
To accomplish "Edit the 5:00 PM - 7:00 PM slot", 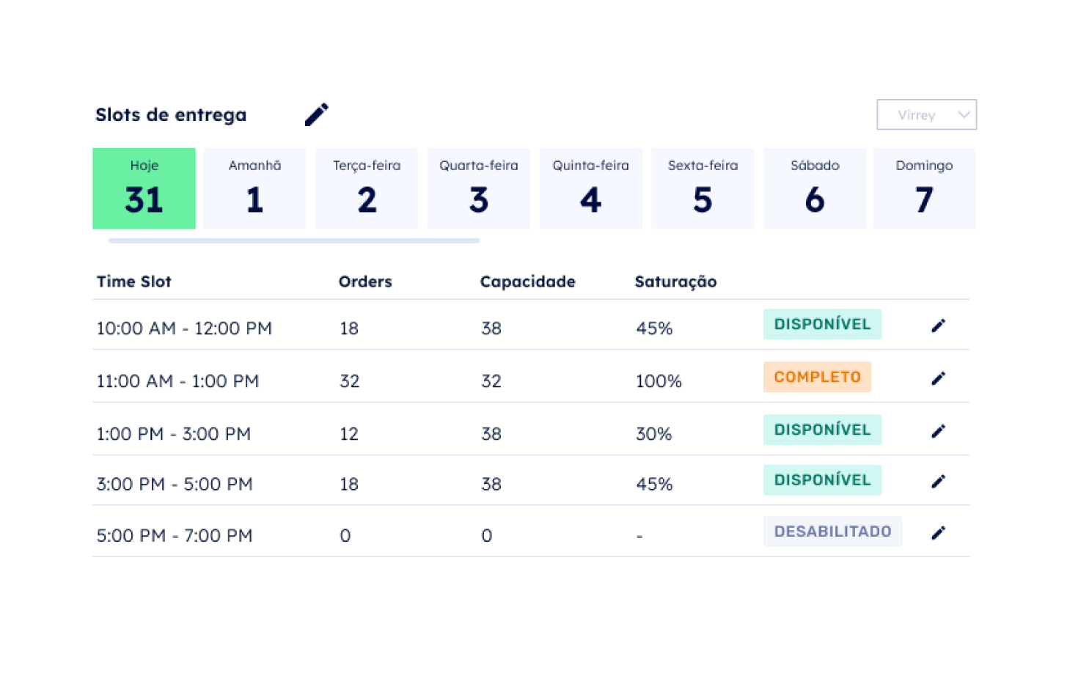I will point(938,533).
